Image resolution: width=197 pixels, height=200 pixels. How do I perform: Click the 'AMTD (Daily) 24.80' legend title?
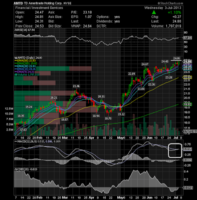pyautogui.click(x=29, y=58)
